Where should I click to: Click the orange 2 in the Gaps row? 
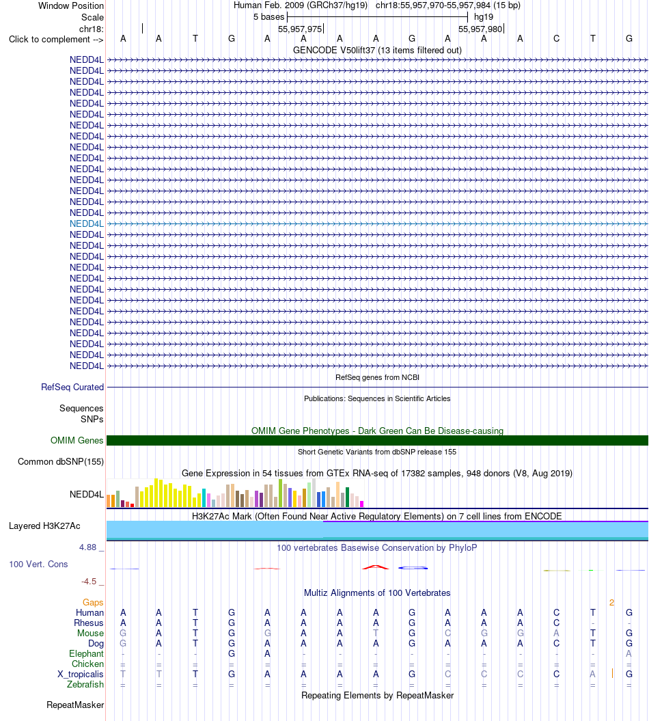612,602
